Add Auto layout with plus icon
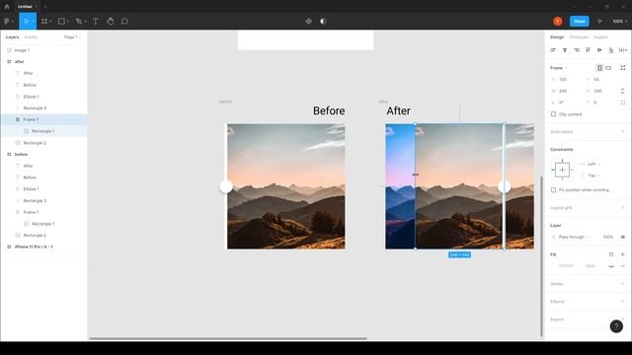632x355 pixels. click(623, 131)
